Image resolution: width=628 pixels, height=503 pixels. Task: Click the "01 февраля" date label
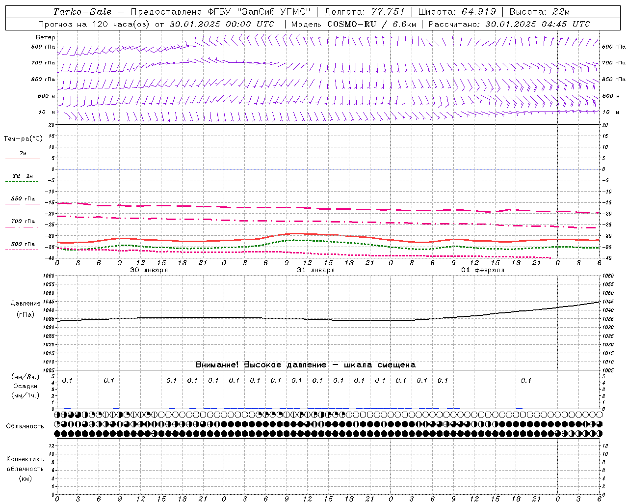point(483,270)
